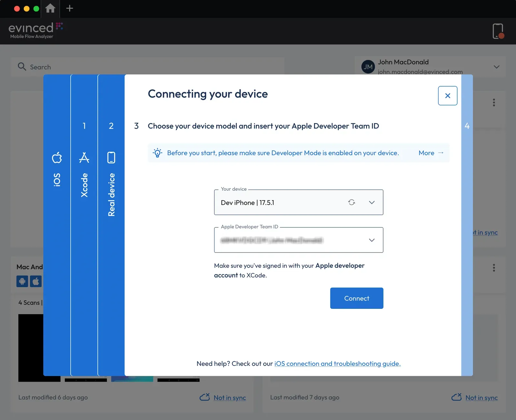Expand Apple Developer Team ID dropdown
Viewport: 516px width, 420px height.
pyautogui.click(x=372, y=240)
